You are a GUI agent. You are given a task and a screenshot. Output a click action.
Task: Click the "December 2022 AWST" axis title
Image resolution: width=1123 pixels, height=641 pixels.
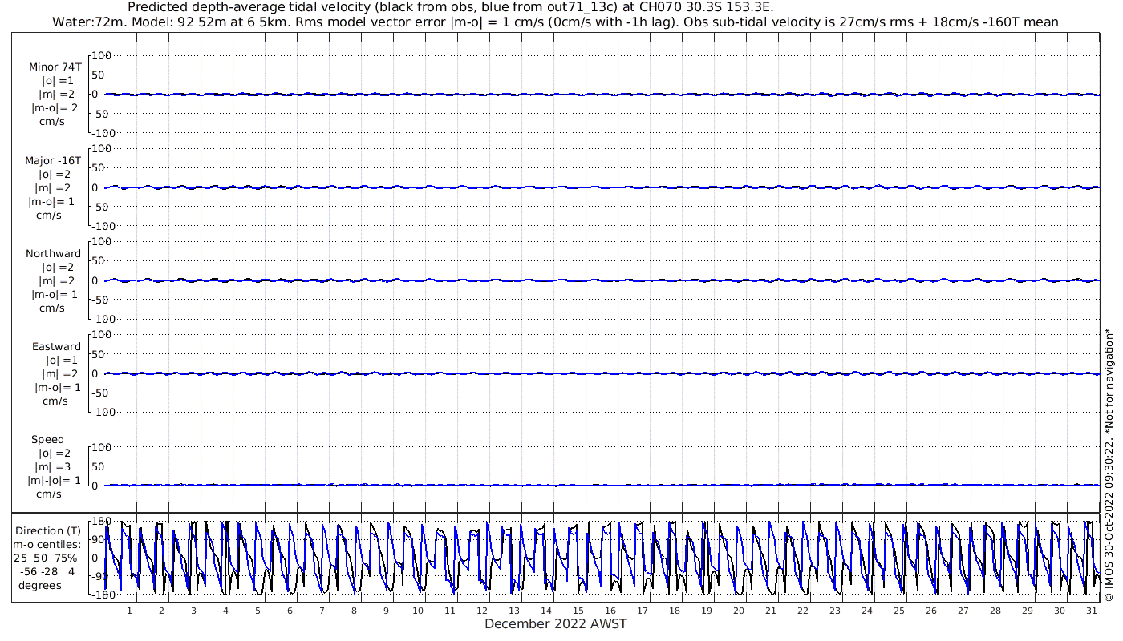(556, 623)
